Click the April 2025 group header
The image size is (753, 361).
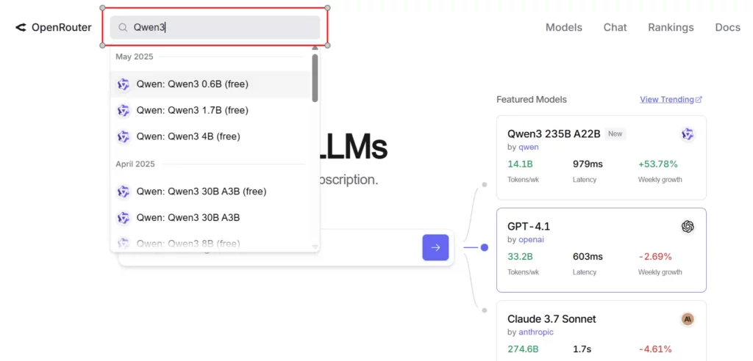(x=135, y=164)
